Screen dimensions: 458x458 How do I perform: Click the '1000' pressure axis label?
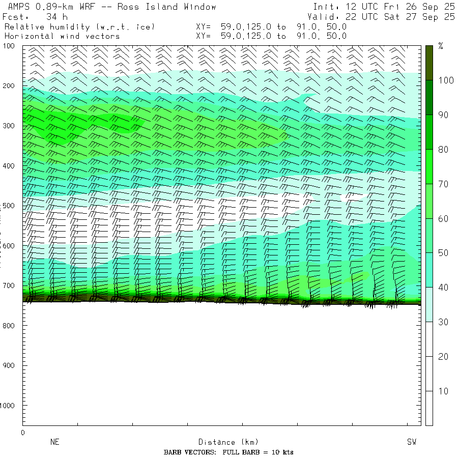pyautogui.click(x=7, y=406)
